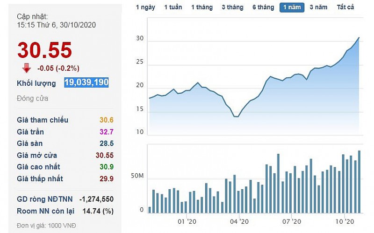
Task: Click the 'Khối lượng' label
Action: click(x=36, y=83)
